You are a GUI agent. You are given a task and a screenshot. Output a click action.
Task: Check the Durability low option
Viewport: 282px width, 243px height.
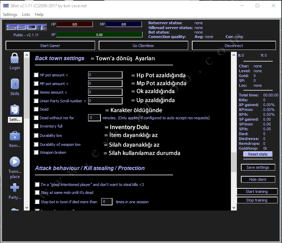coord(36,135)
